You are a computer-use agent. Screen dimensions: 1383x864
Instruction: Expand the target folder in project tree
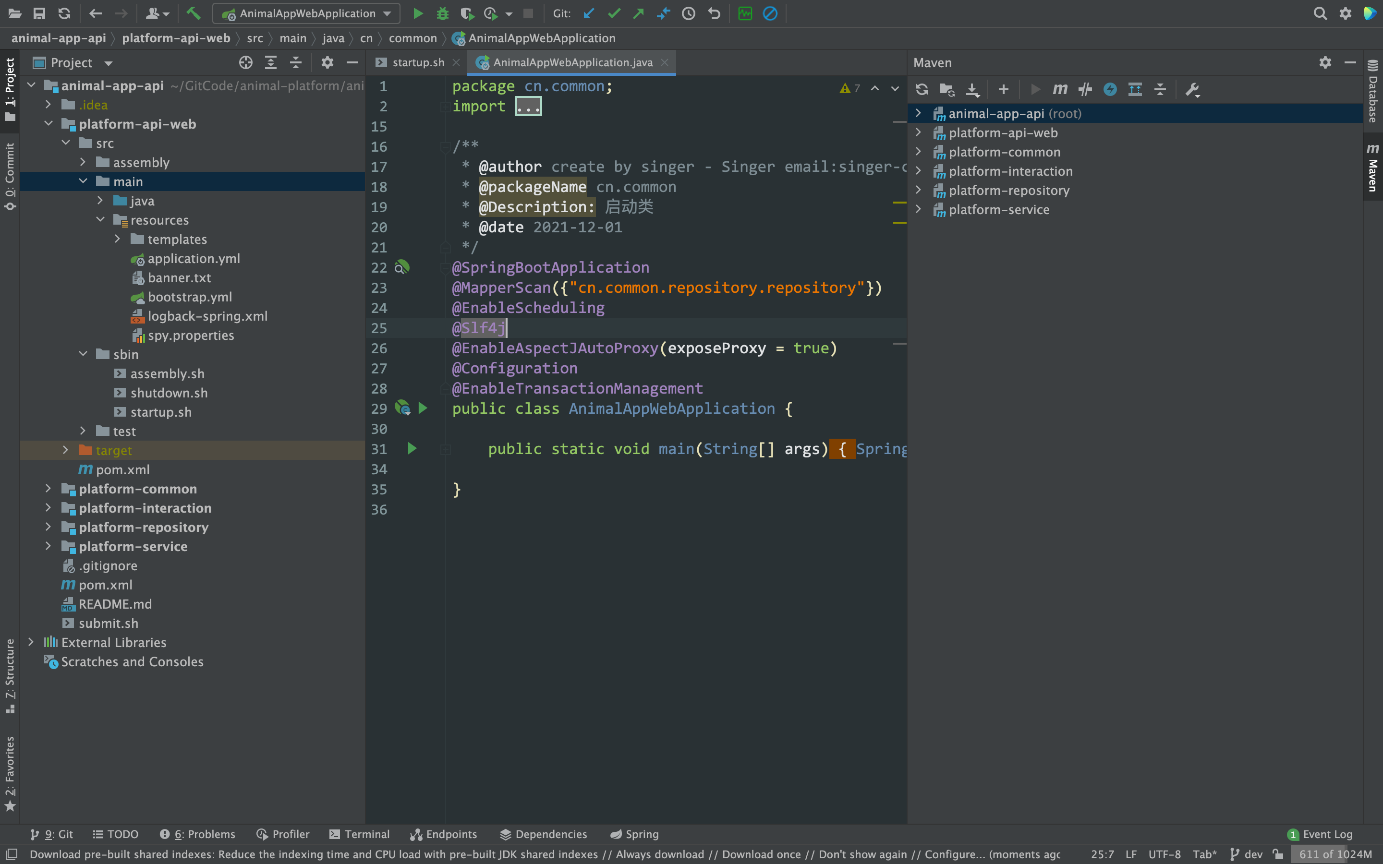pos(66,450)
